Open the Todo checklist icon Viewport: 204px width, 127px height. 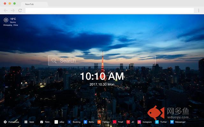(42, 122)
